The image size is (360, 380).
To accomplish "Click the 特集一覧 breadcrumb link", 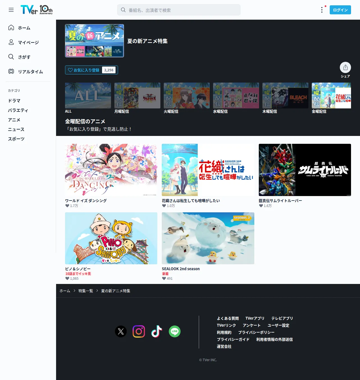I will (x=86, y=291).
